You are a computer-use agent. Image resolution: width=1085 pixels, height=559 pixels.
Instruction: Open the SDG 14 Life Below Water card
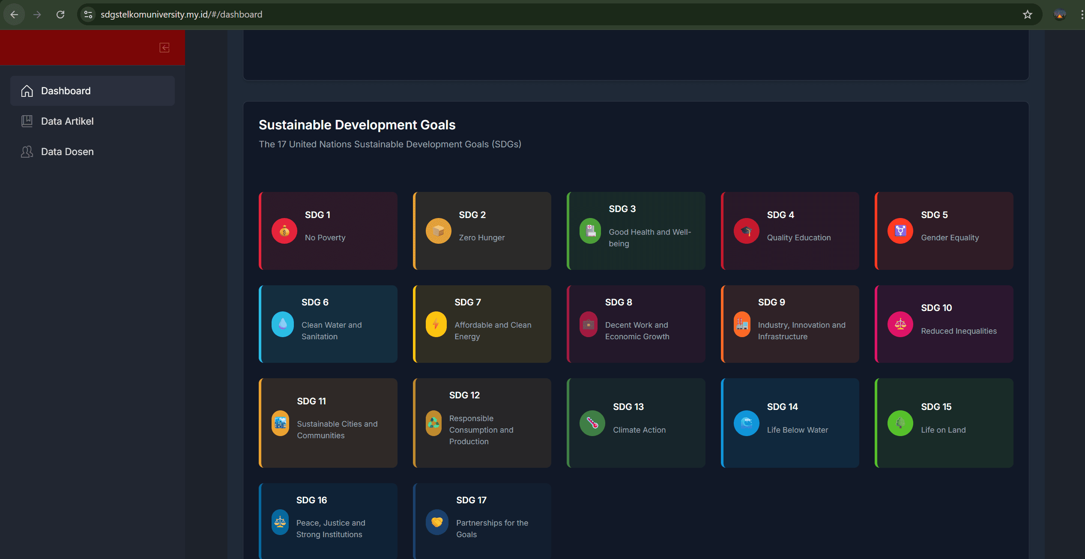pos(790,423)
